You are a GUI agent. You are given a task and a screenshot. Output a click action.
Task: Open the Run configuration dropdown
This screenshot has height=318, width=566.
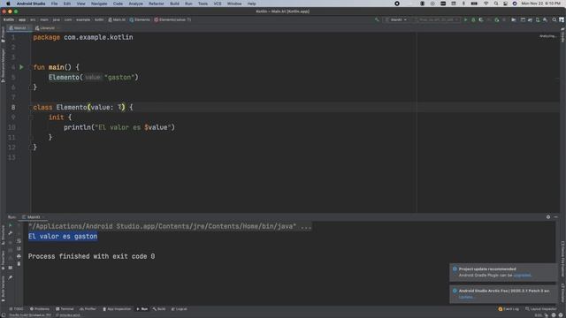tap(396, 19)
